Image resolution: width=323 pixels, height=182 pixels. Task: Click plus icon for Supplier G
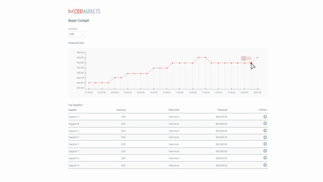point(265,158)
